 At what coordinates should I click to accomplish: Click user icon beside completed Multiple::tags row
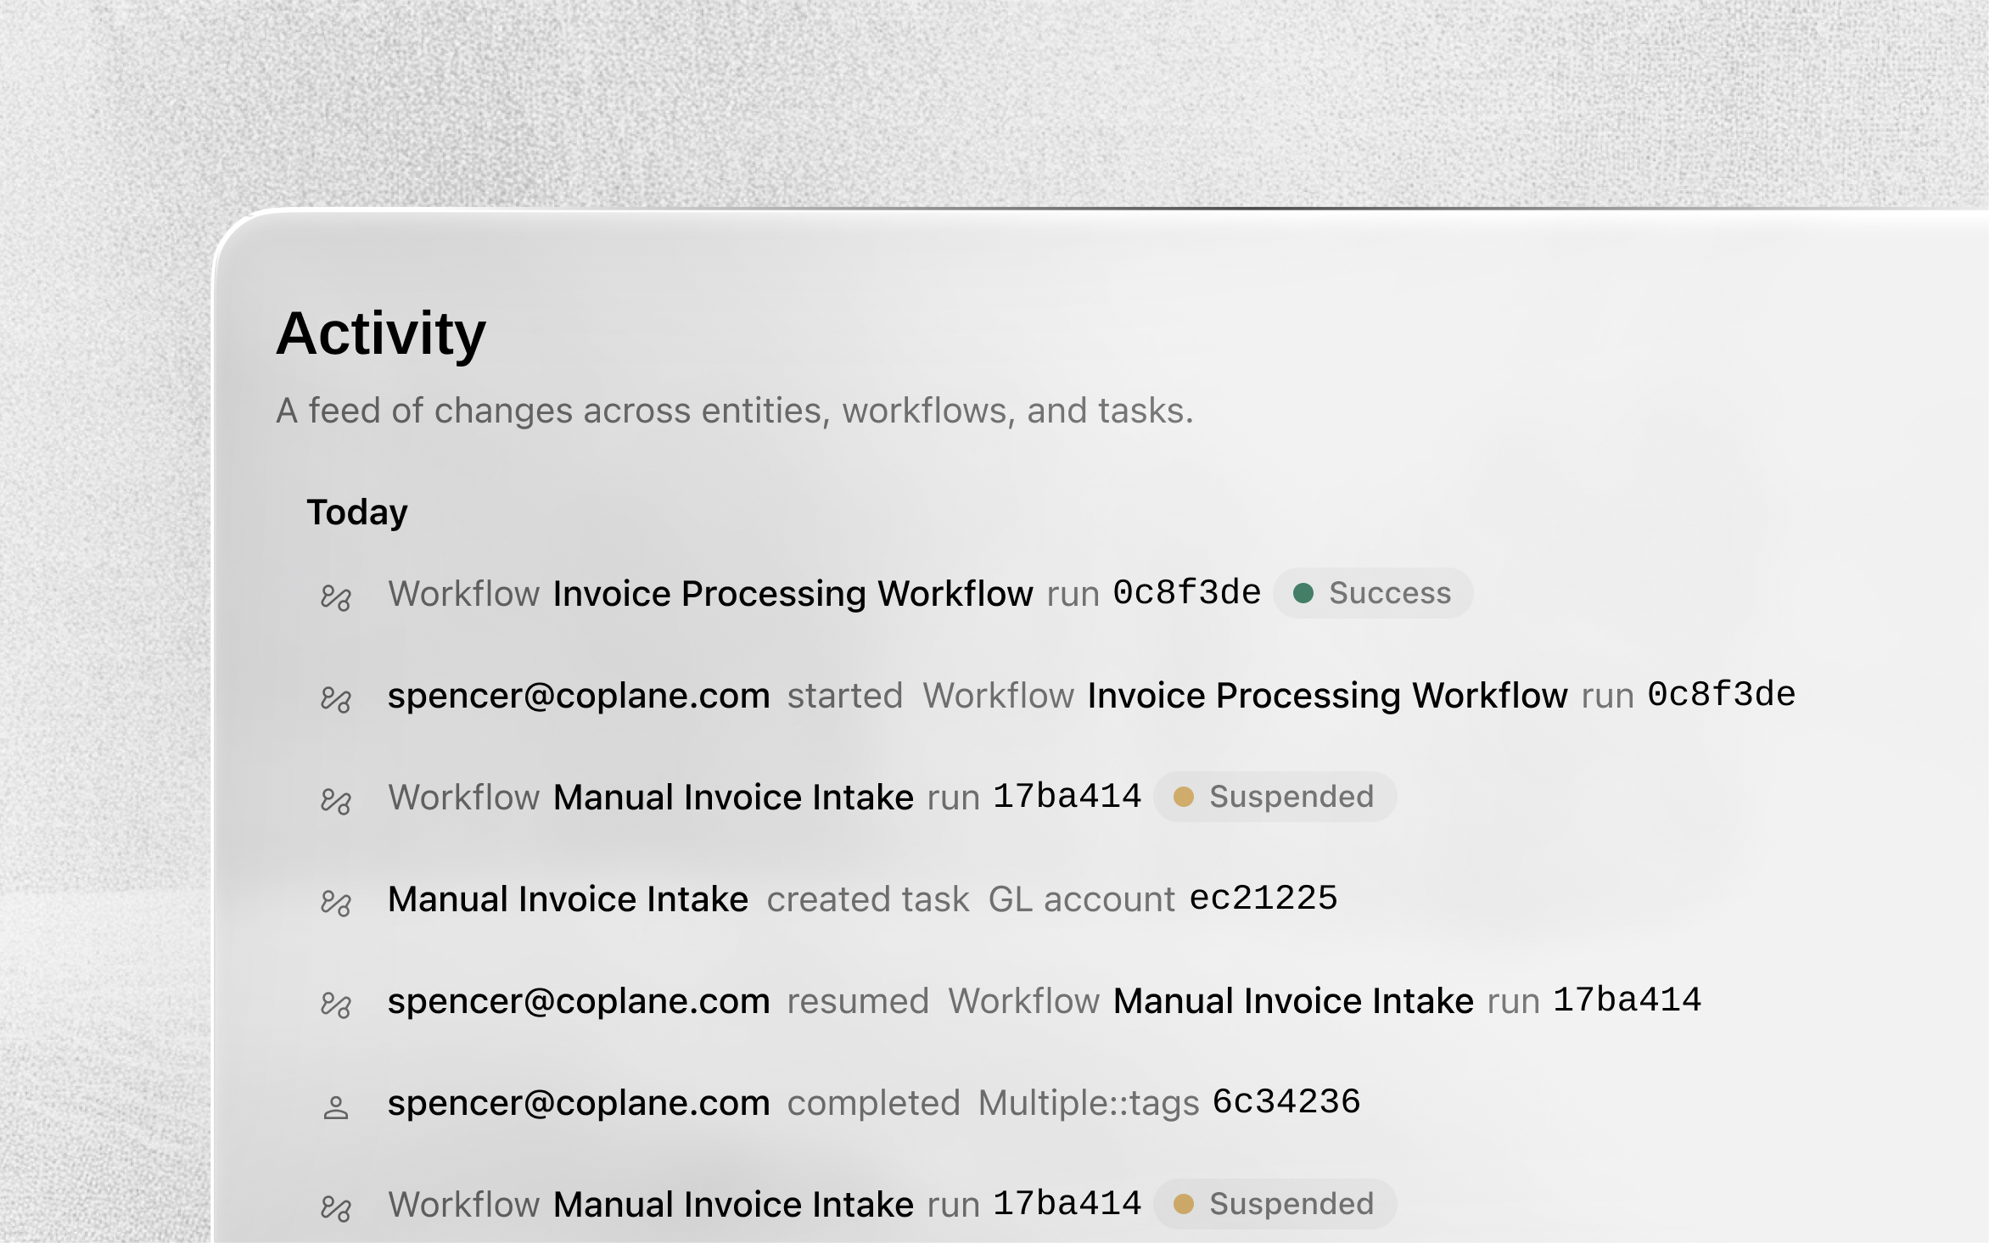coord(336,1107)
